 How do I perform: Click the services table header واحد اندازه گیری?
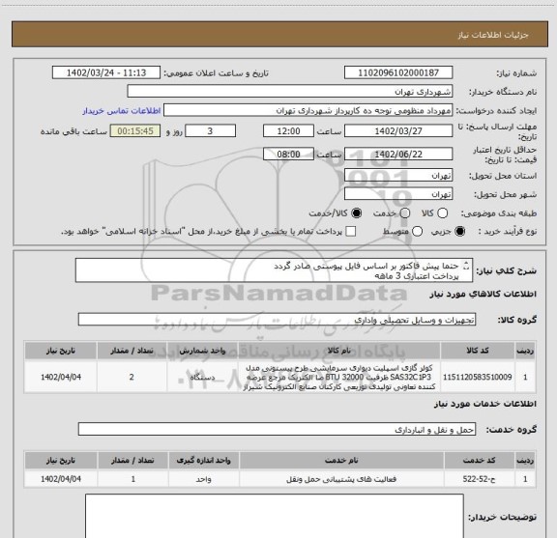pos(203,461)
